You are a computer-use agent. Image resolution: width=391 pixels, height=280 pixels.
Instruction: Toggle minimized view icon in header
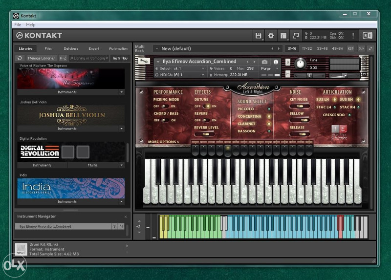[x=296, y=36]
